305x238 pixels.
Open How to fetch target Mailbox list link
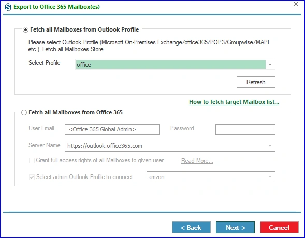point(234,102)
